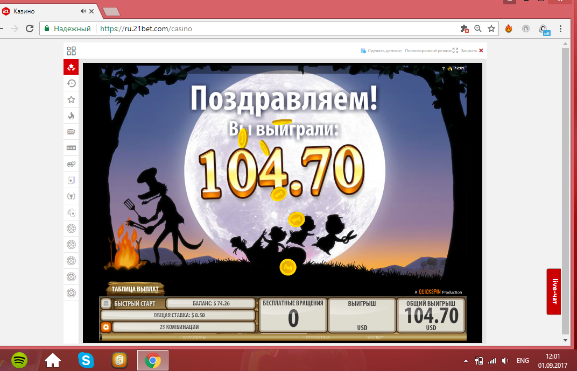Switch to Полноэкранный режим
Image resolution: width=577 pixels, height=371 pixels.
point(431,51)
